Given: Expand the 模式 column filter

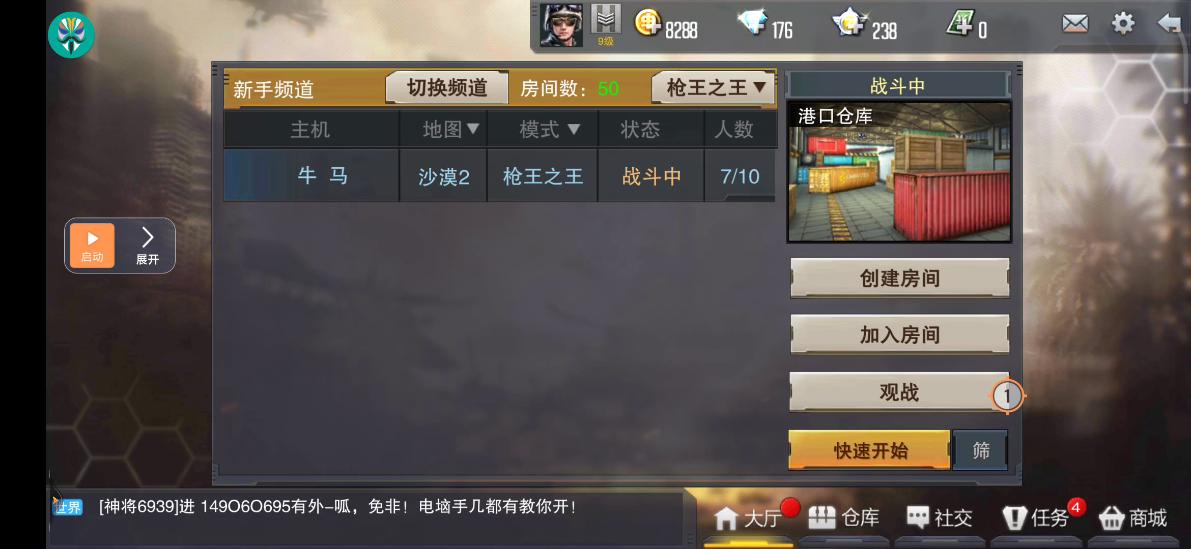Looking at the screenshot, I should point(549,129).
